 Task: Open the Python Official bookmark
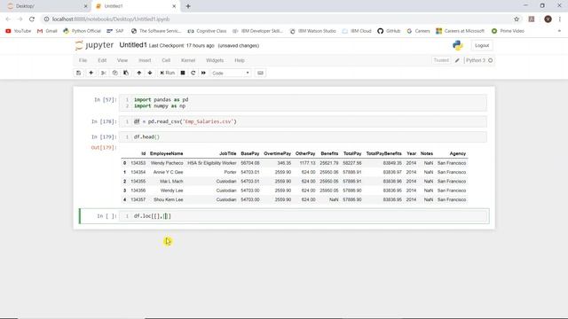(x=82, y=31)
